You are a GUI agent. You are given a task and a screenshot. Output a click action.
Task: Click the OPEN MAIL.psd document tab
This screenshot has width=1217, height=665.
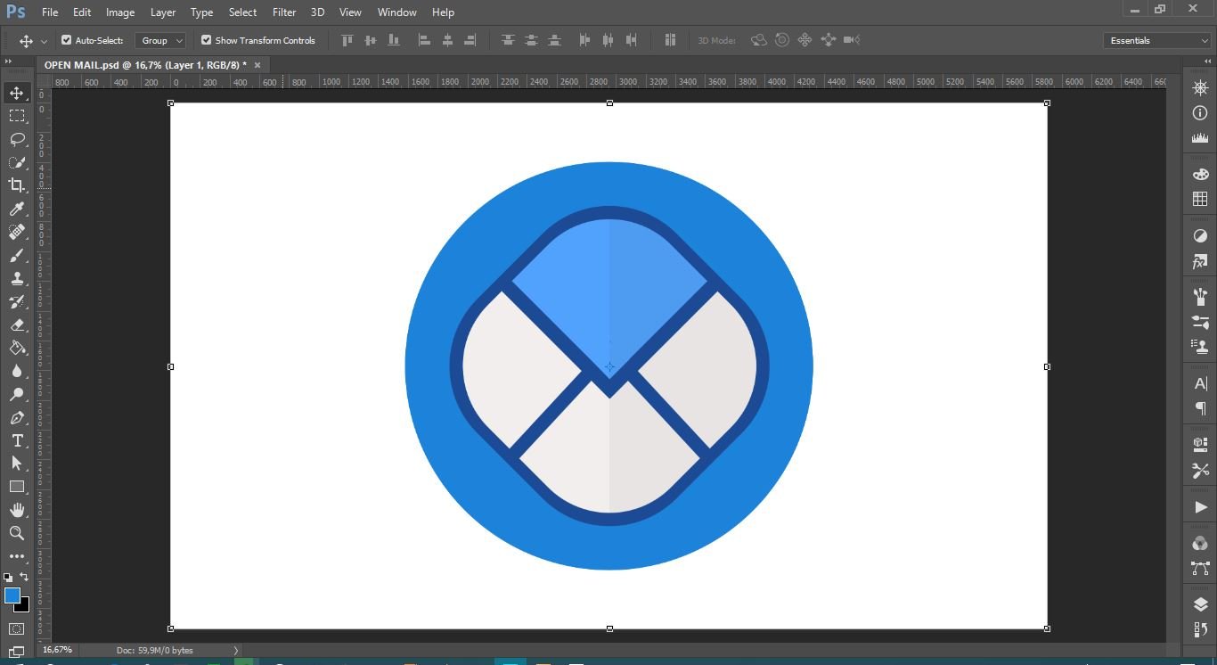(x=145, y=65)
